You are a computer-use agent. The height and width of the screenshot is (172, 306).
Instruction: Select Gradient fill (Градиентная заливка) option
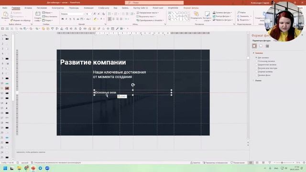(x=266, y=64)
